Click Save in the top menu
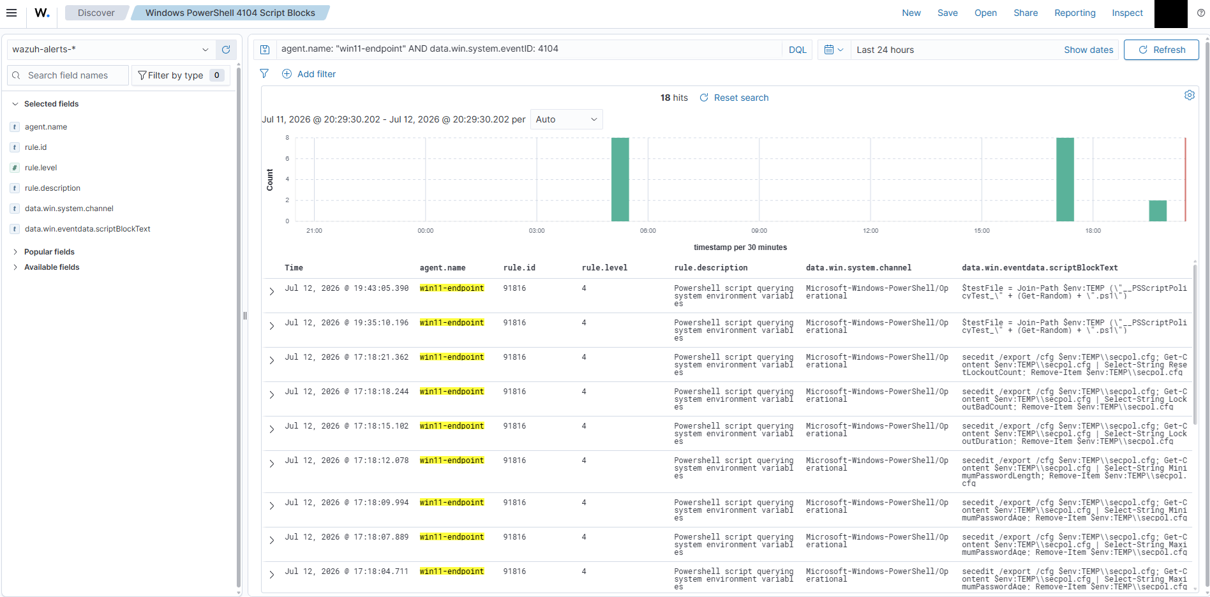 948,13
